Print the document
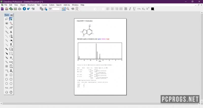This screenshot has width=203, height=108. tap(20, 9)
